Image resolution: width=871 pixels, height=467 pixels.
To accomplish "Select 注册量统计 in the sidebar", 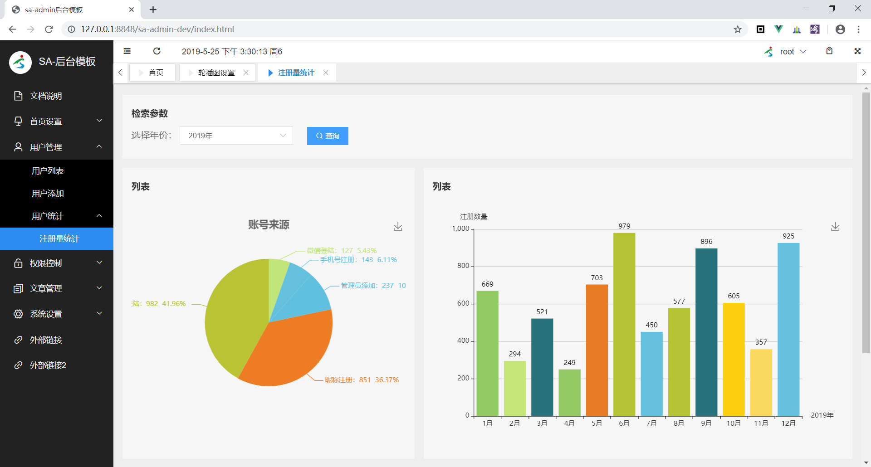I will 57,239.
